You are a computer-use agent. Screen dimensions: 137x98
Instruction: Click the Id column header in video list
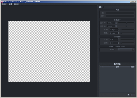click(102, 67)
